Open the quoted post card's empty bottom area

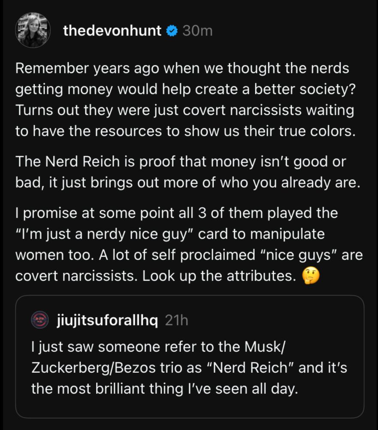click(x=189, y=408)
